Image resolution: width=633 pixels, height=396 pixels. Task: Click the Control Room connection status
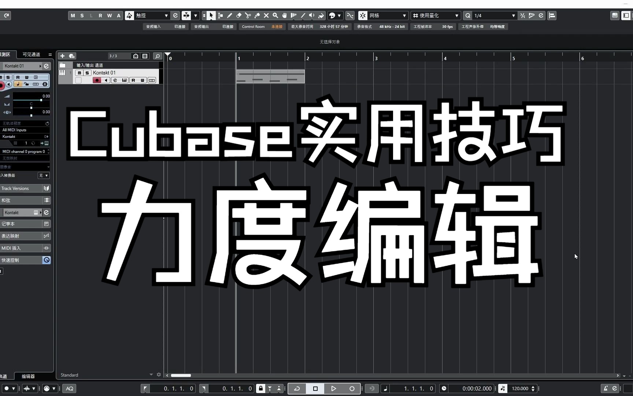pyautogui.click(x=277, y=26)
